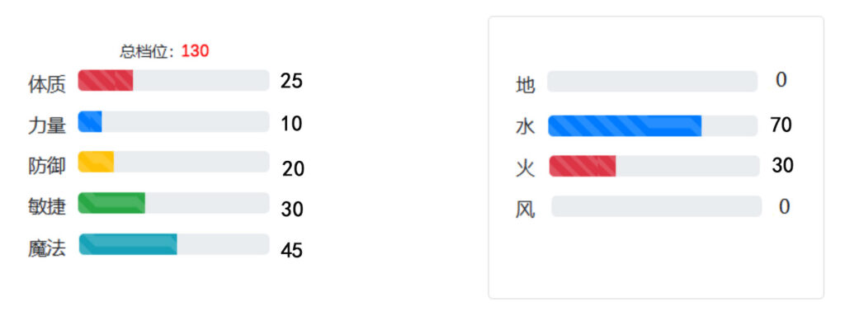Click the red 总档位 value 130
Image resolution: width=845 pixels, height=321 pixels.
(195, 52)
